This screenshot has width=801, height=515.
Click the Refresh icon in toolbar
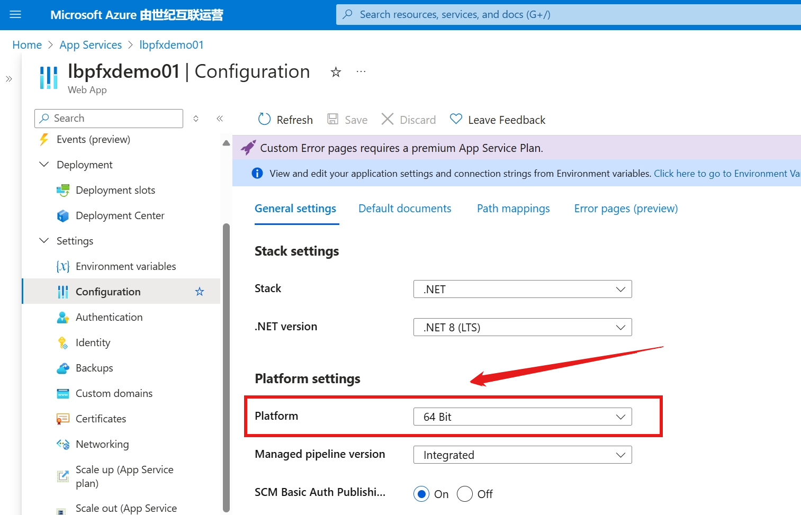264,120
